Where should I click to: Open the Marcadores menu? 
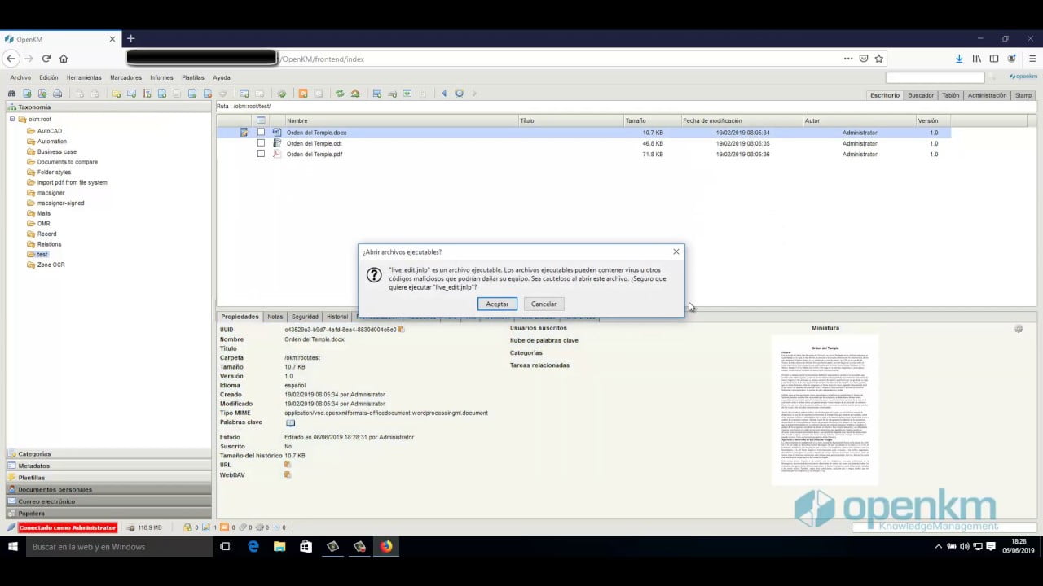click(125, 77)
